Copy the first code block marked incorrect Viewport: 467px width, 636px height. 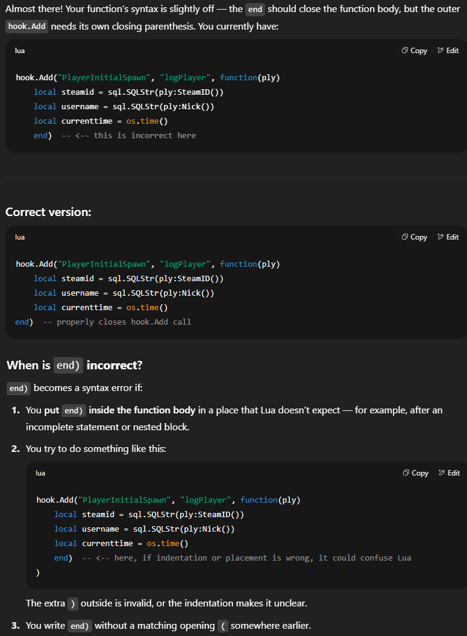415,51
